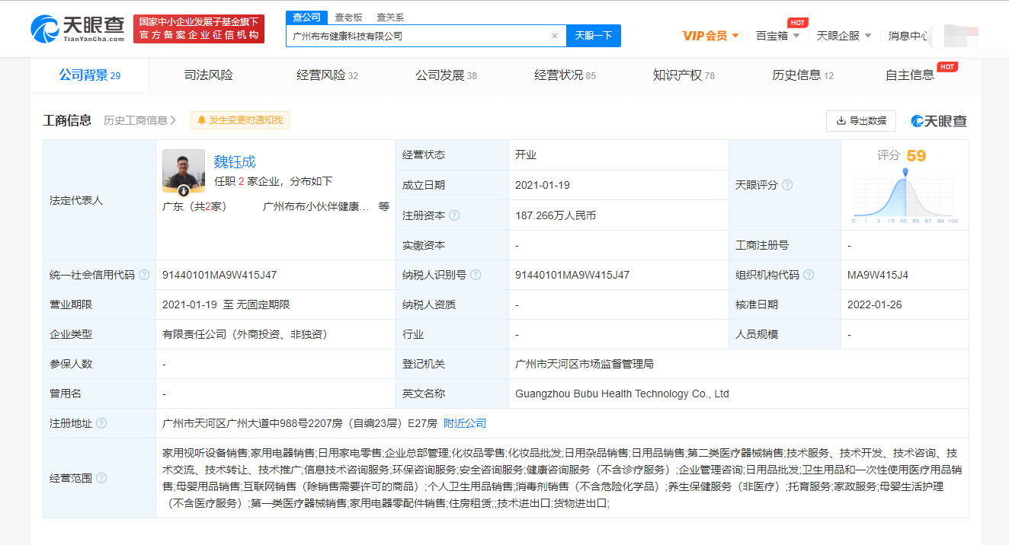Click the 导出数据 export button
The height and width of the screenshot is (545, 1009).
tap(861, 120)
